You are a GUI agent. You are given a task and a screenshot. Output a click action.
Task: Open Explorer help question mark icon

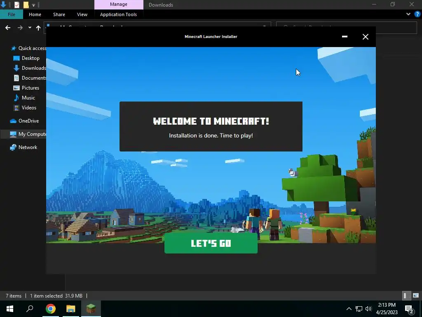(417, 14)
